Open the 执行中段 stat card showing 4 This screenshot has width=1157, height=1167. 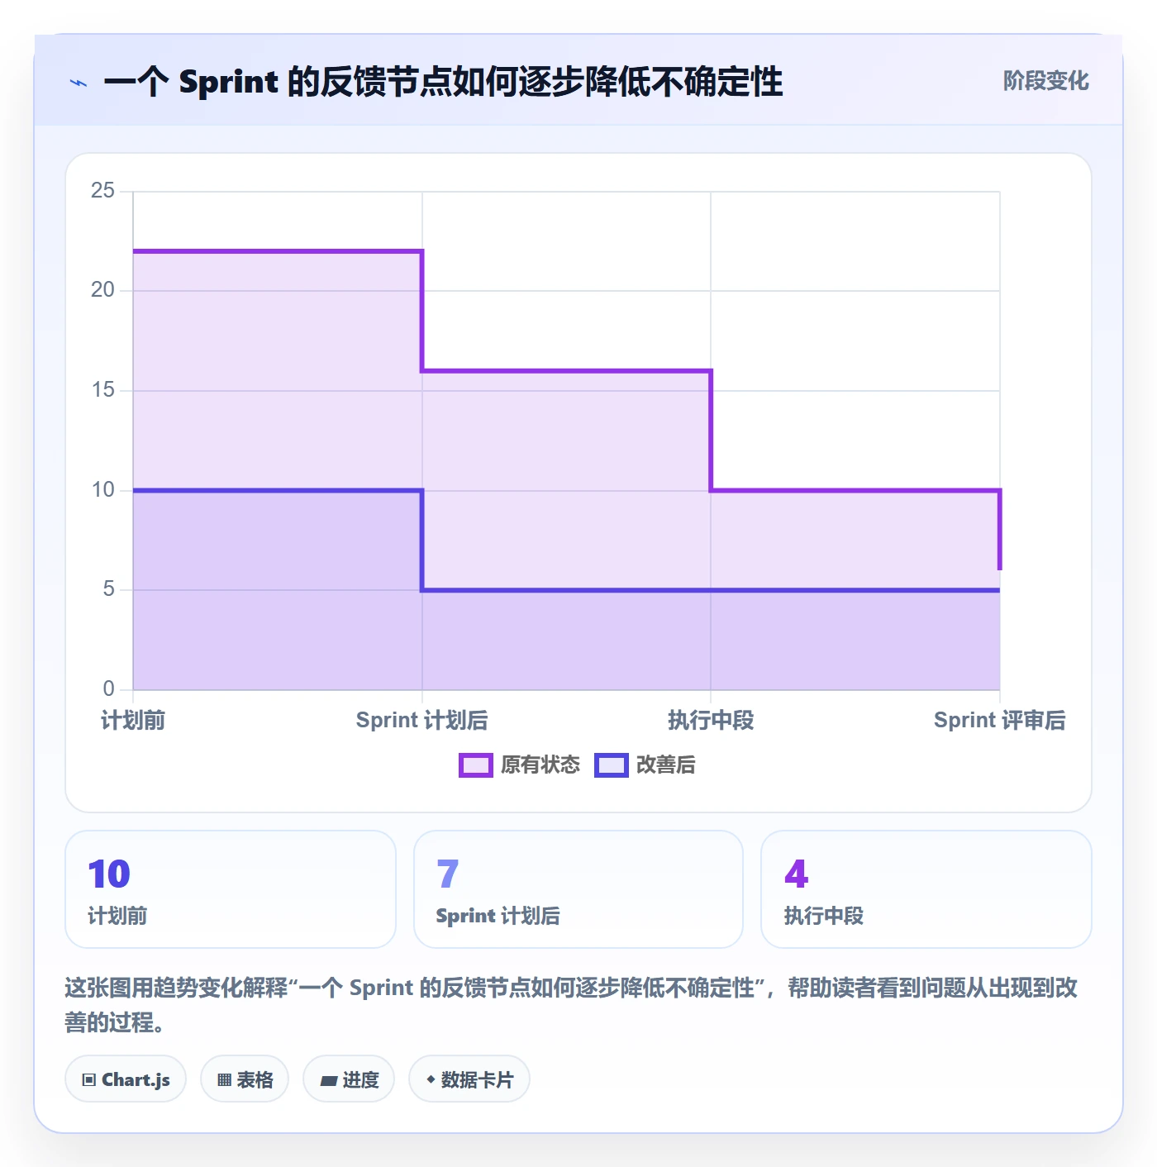tap(926, 889)
